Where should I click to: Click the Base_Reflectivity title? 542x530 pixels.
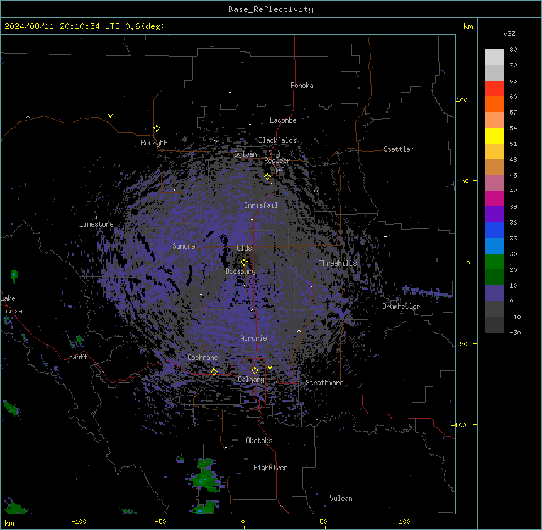271,9
